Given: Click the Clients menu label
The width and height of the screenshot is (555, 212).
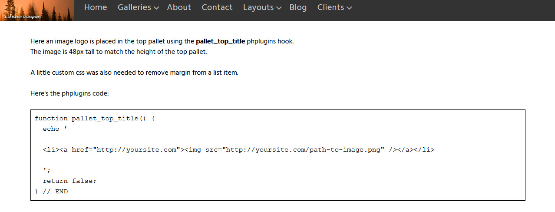Looking at the screenshot, I should pos(330,7).
